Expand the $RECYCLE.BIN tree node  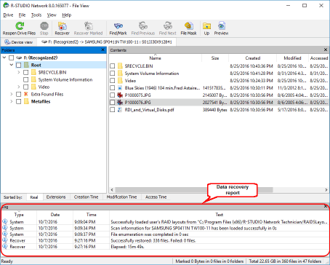coord(19,72)
